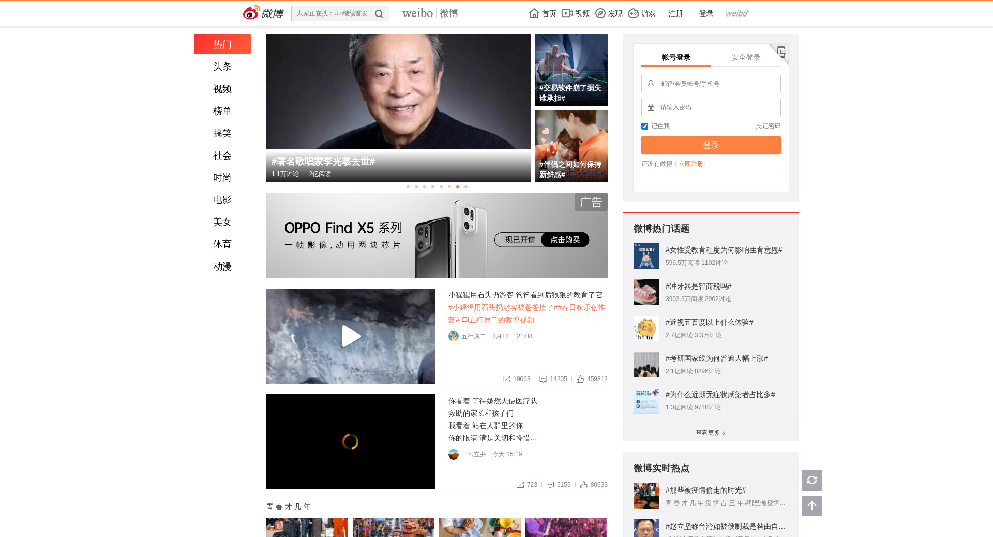Select 头条 in left sidebar
Screen dimensions: 993x537
pos(222,67)
